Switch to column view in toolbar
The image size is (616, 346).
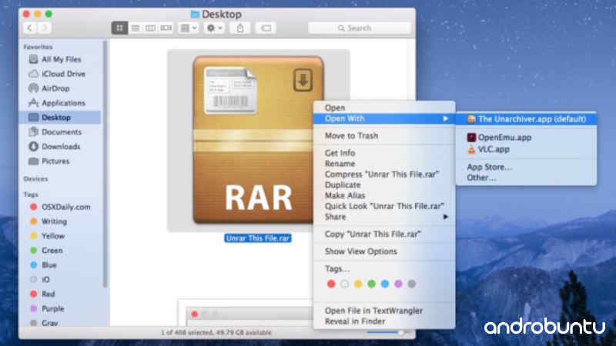coord(150,28)
